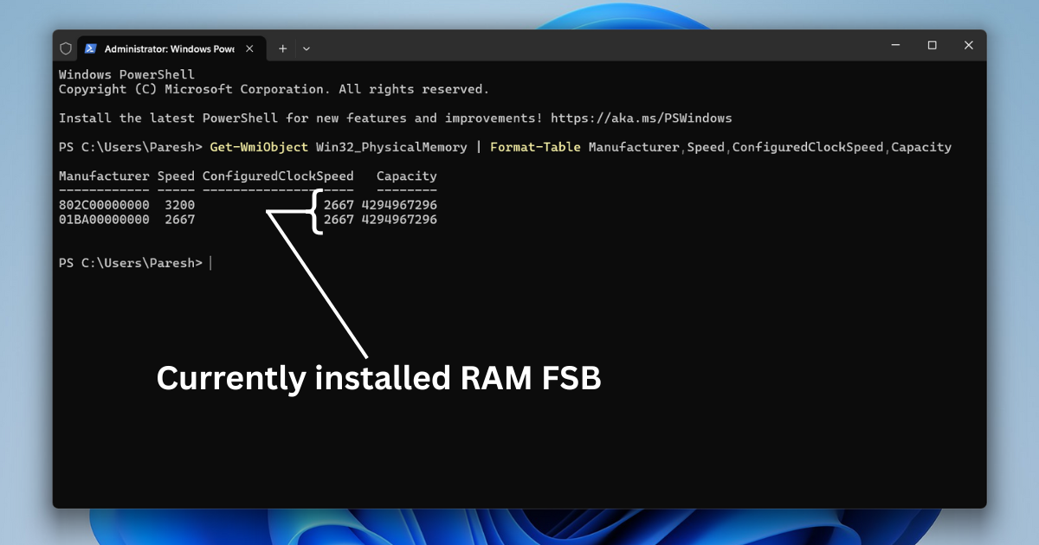Close the terminal window
The height and width of the screenshot is (545, 1039).
click(x=969, y=45)
